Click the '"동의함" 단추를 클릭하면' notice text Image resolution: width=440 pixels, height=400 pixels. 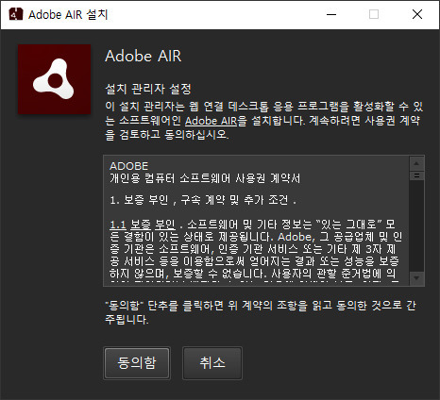tap(260, 312)
